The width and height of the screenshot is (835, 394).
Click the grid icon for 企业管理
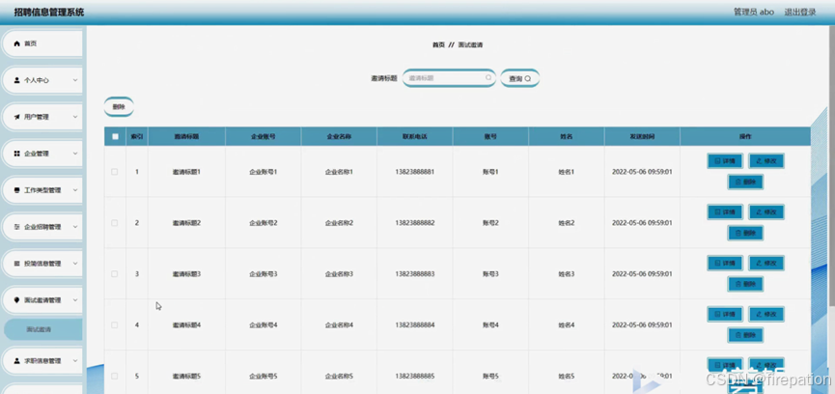[16, 154]
